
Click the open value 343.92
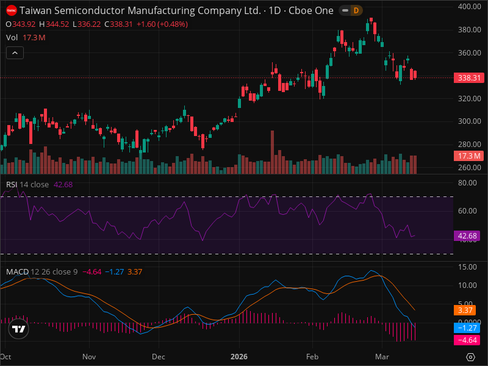click(x=24, y=24)
